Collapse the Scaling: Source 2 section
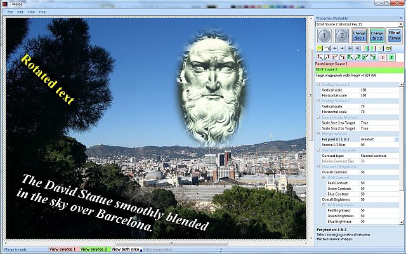The height and width of the screenshot is (254, 406). pyautogui.click(x=318, y=101)
